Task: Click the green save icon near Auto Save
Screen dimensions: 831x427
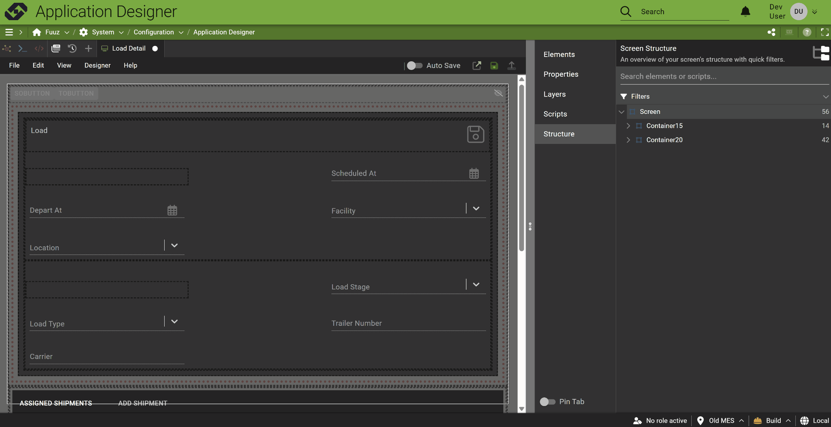Action: (494, 66)
